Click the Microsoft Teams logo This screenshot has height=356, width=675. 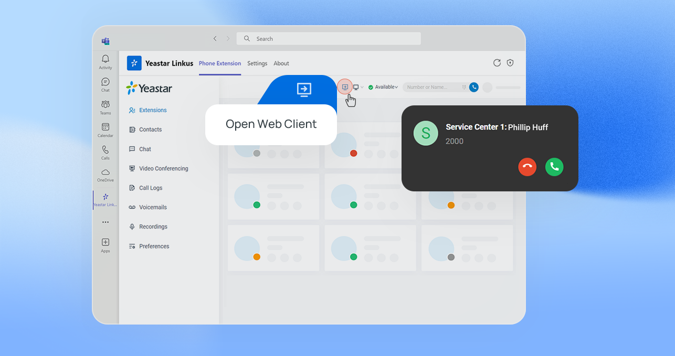tap(106, 41)
